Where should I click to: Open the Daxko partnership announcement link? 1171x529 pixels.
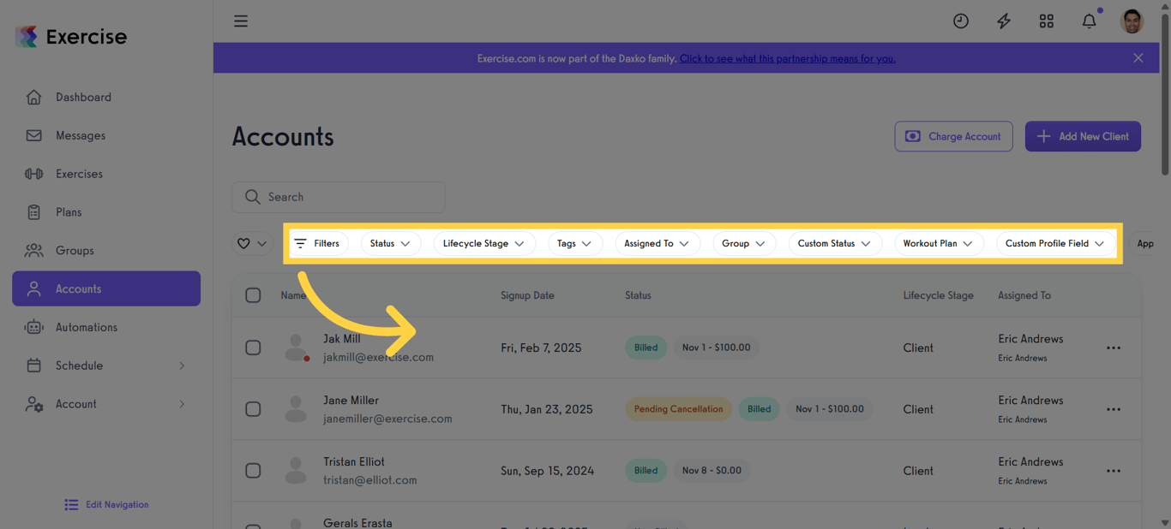pos(787,57)
